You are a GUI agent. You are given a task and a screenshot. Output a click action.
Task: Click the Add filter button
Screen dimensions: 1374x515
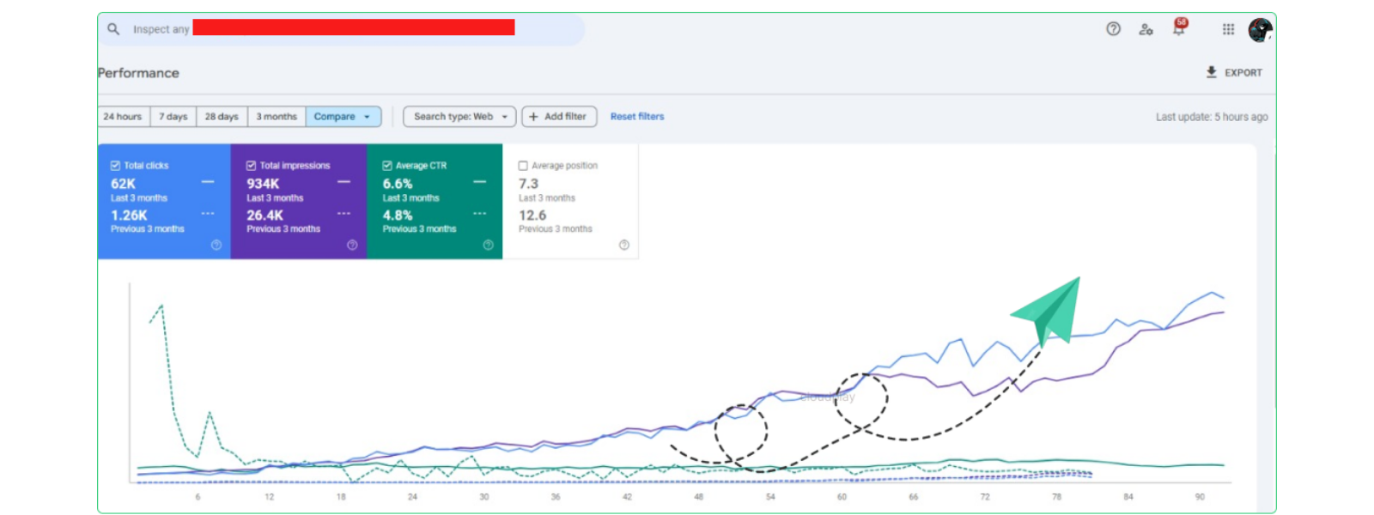click(558, 117)
